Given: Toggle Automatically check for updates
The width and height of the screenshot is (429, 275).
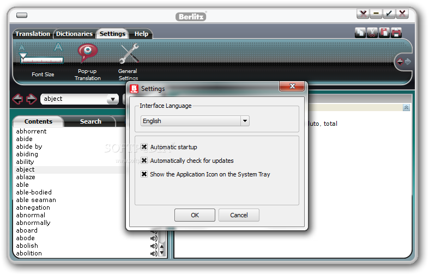Looking at the screenshot, I should point(144,161).
